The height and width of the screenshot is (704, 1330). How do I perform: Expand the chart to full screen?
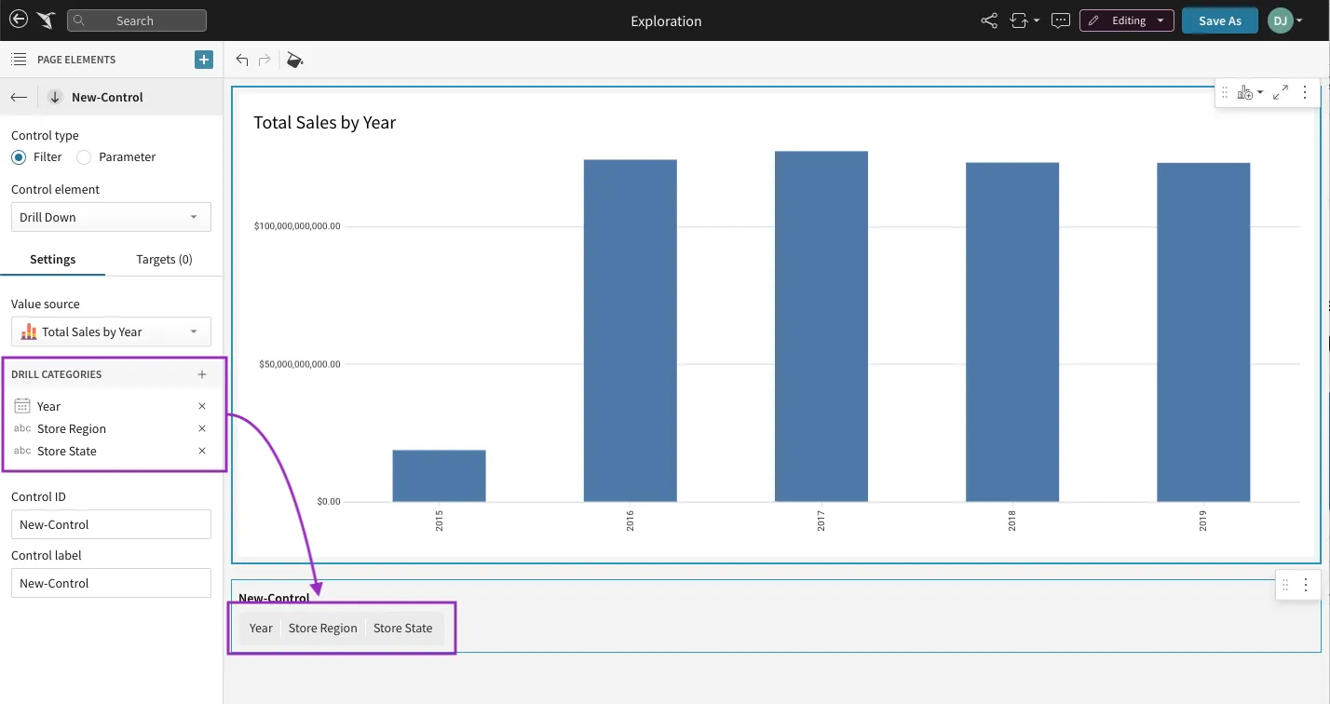[x=1281, y=92]
